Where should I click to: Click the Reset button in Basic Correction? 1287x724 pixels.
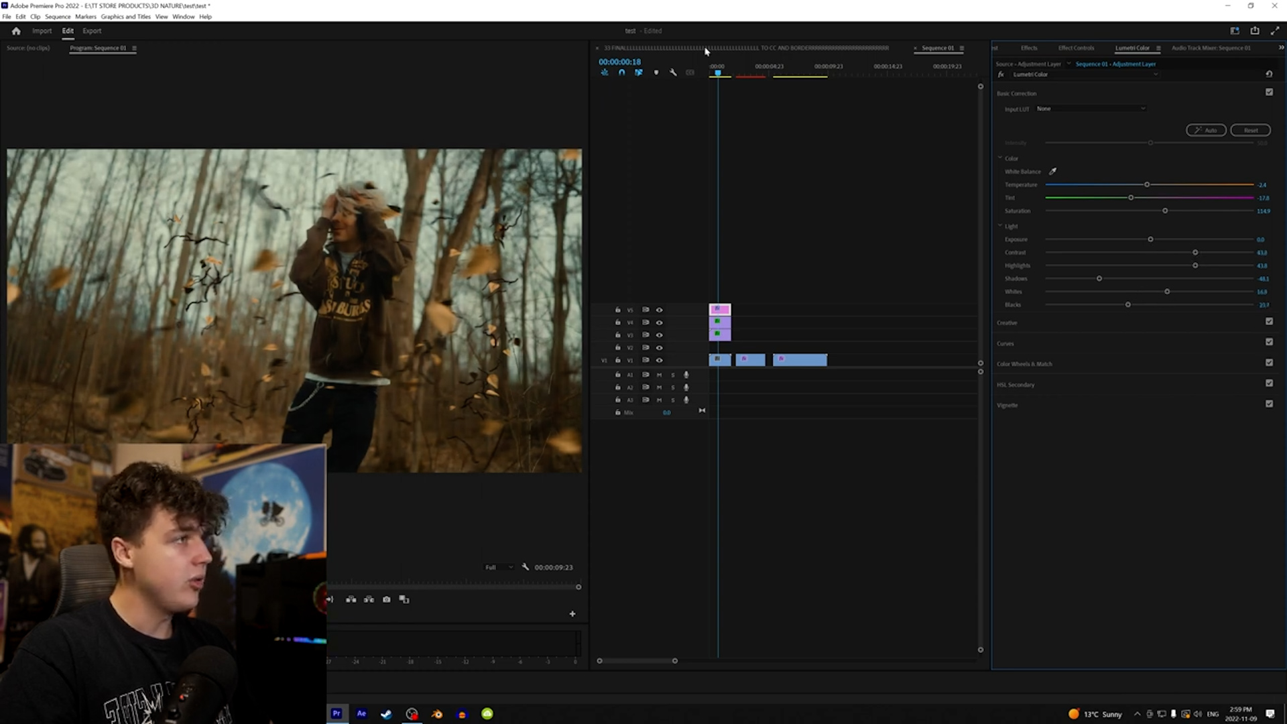[1250, 130]
